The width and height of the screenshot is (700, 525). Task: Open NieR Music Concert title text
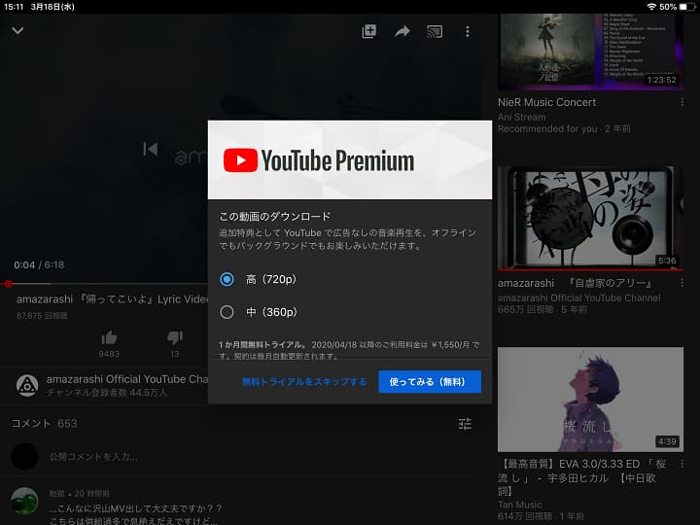pos(546,102)
